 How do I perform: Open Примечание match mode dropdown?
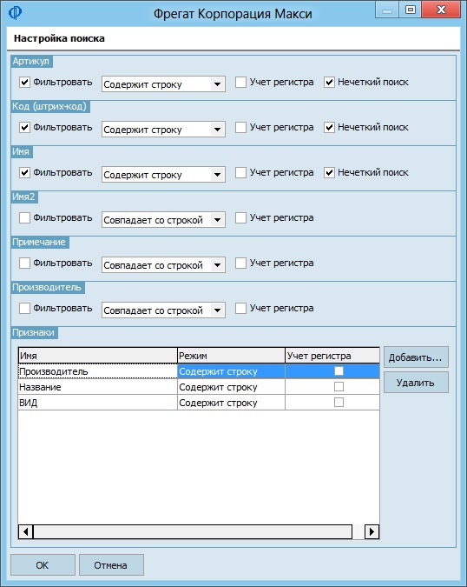click(163, 265)
